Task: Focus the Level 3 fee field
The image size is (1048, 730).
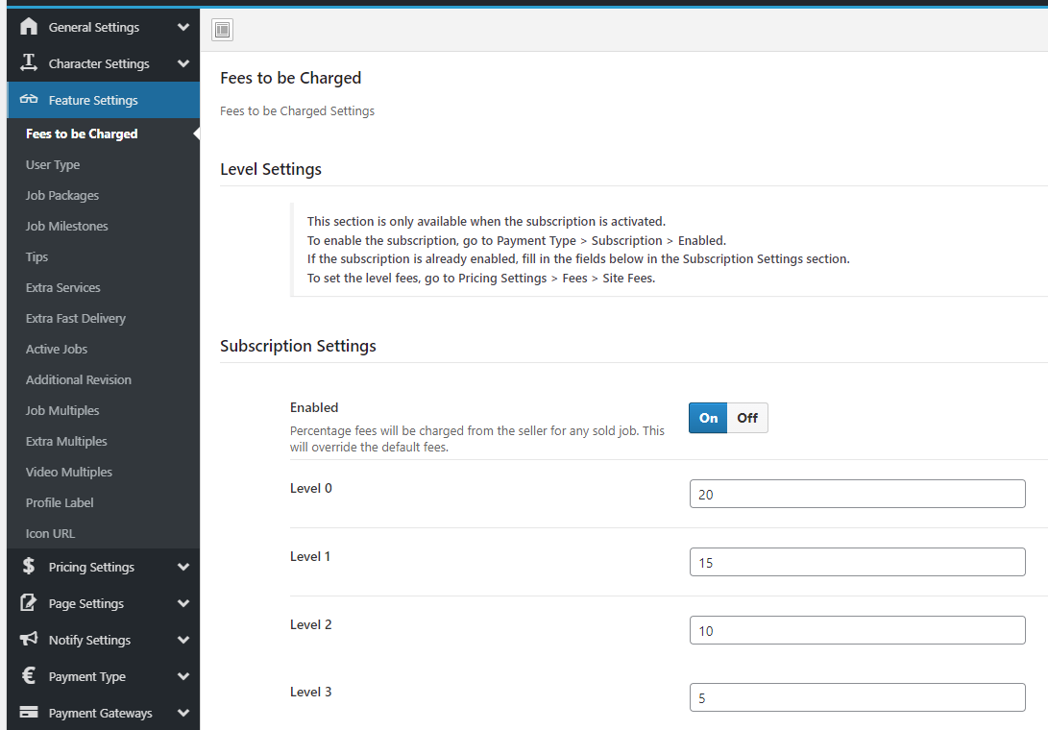Action: point(858,698)
